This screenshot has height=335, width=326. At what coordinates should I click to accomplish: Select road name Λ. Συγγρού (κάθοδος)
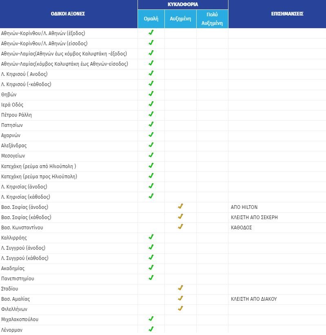pos(25,258)
